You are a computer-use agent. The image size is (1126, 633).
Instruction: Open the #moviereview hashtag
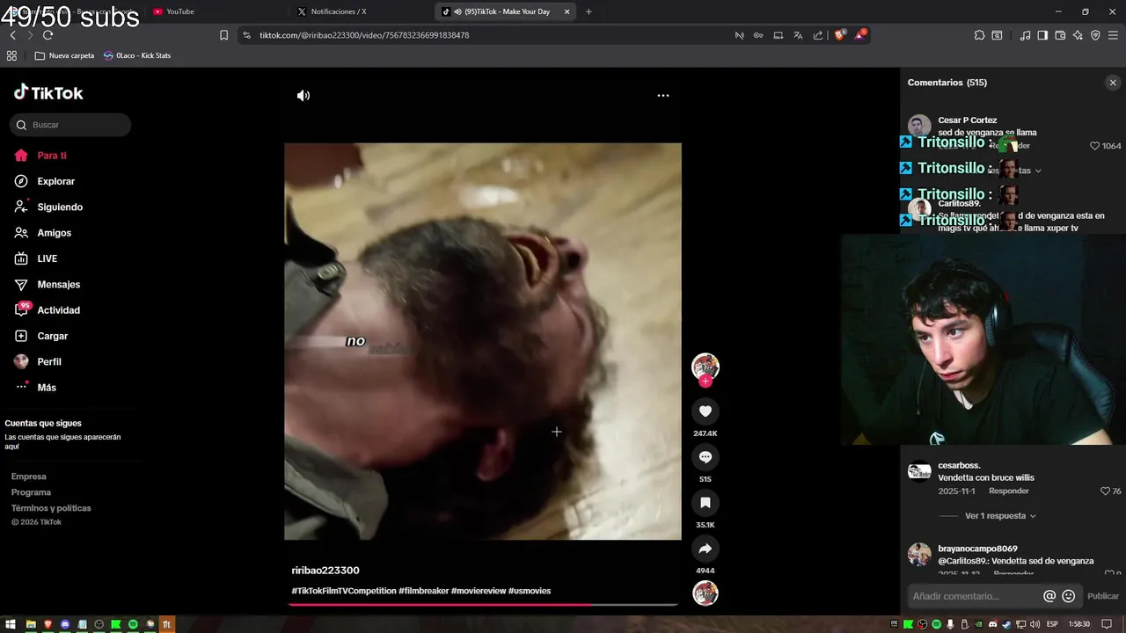click(x=479, y=591)
